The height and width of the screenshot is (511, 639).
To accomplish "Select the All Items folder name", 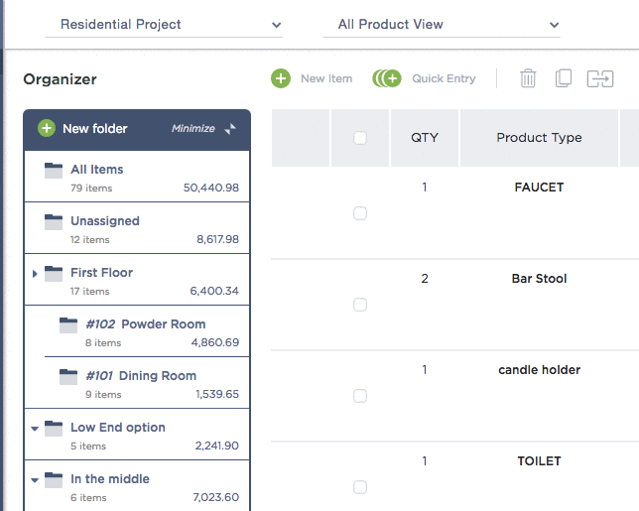I will [97, 169].
